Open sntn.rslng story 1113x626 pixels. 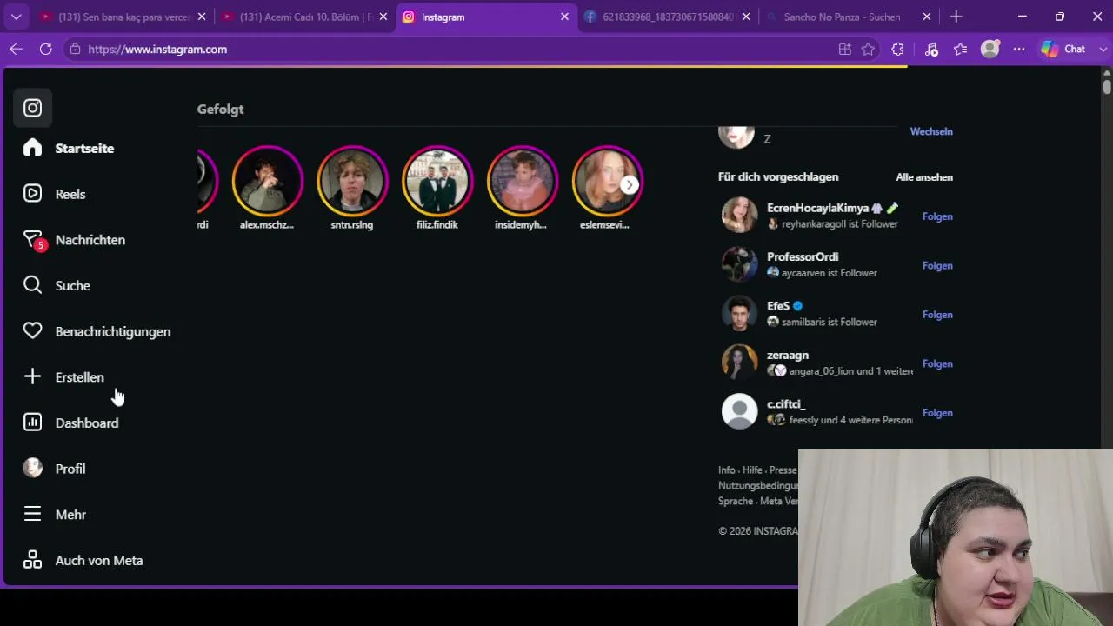click(x=352, y=181)
